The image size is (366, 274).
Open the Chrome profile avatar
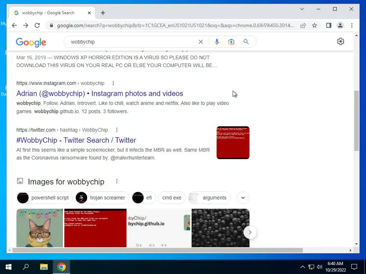click(340, 25)
